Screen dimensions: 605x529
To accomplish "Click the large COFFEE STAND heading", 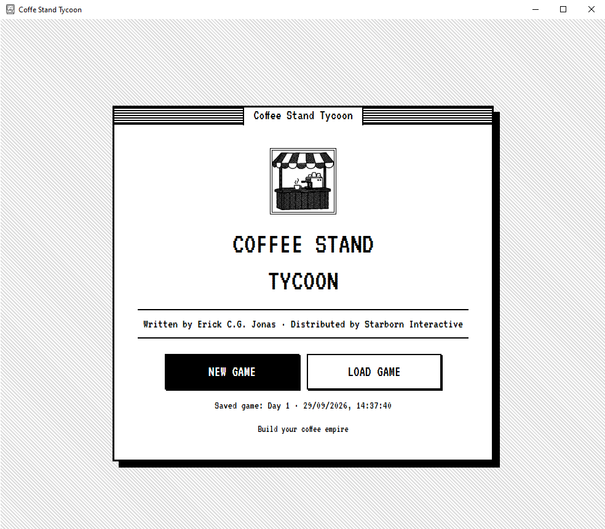I will click(303, 245).
